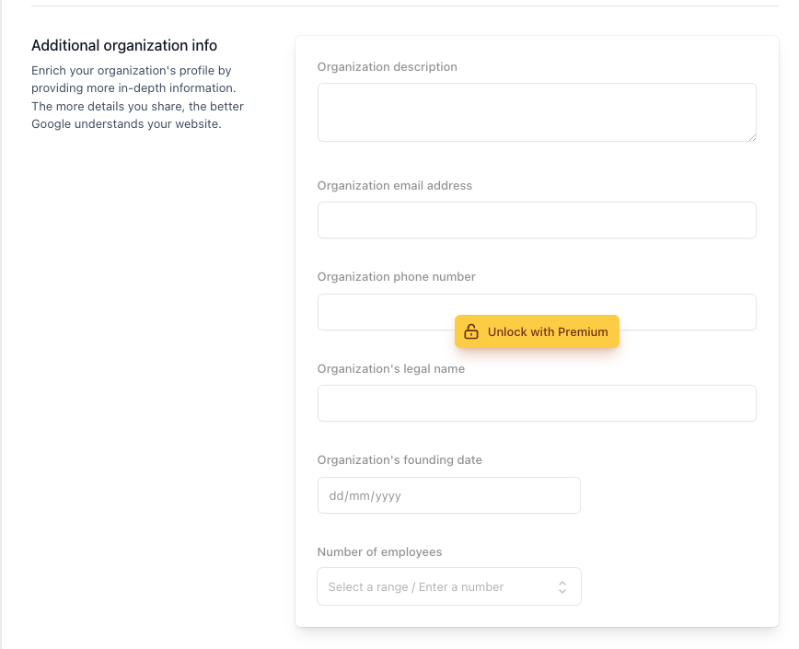Click the Organization email address label
Image resolution: width=799 pixels, height=649 pixels.
tap(395, 185)
